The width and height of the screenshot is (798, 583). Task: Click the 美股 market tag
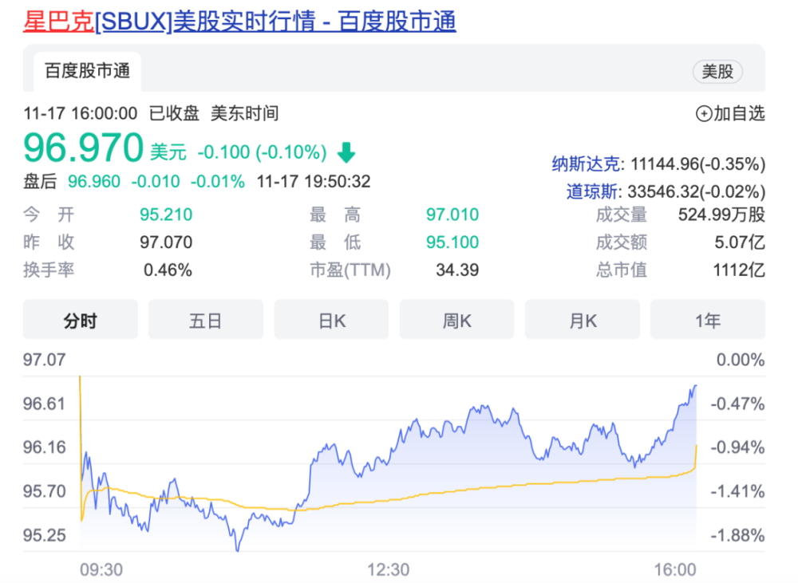[x=717, y=71]
